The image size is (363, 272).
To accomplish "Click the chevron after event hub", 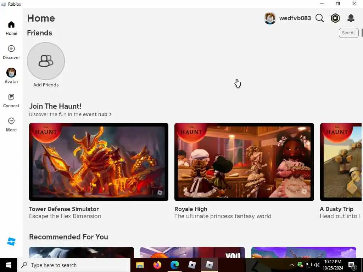I will [111, 114].
